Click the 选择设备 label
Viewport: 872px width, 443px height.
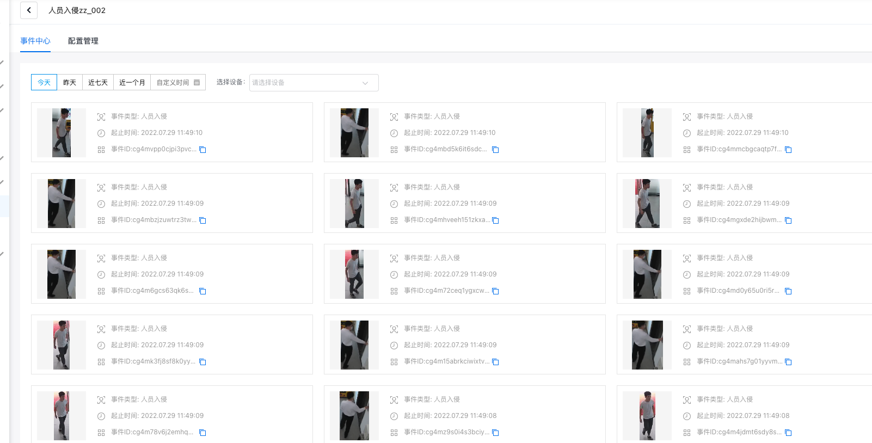(x=231, y=82)
